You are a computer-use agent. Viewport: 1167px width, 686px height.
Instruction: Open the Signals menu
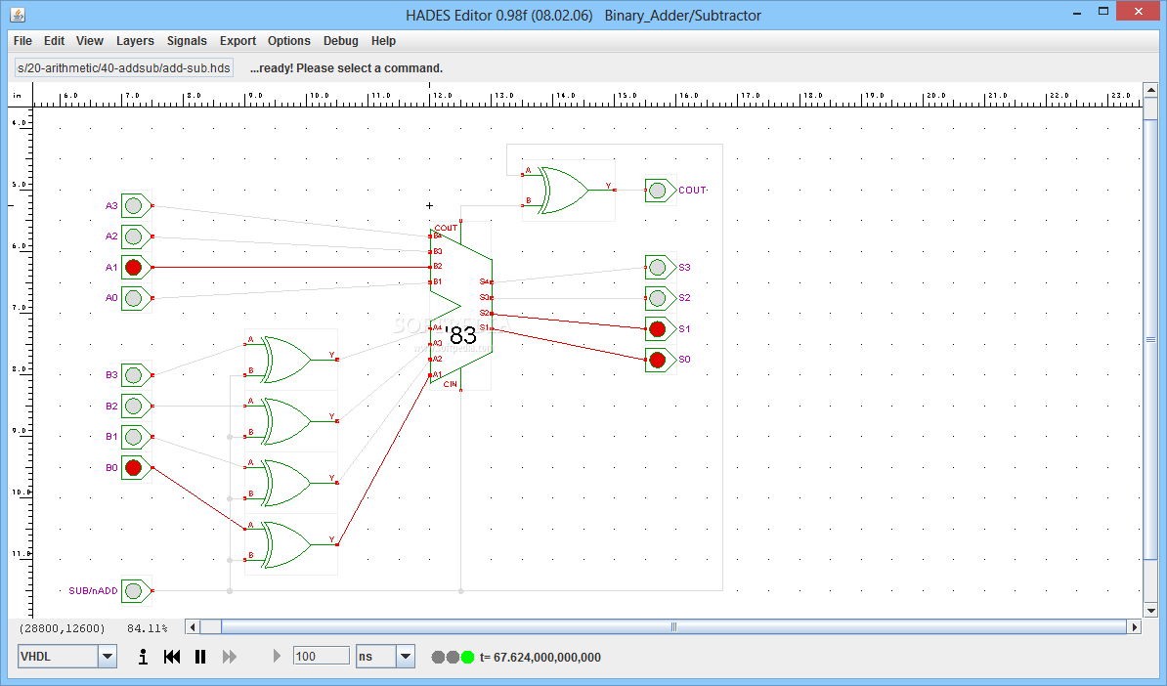187,41
